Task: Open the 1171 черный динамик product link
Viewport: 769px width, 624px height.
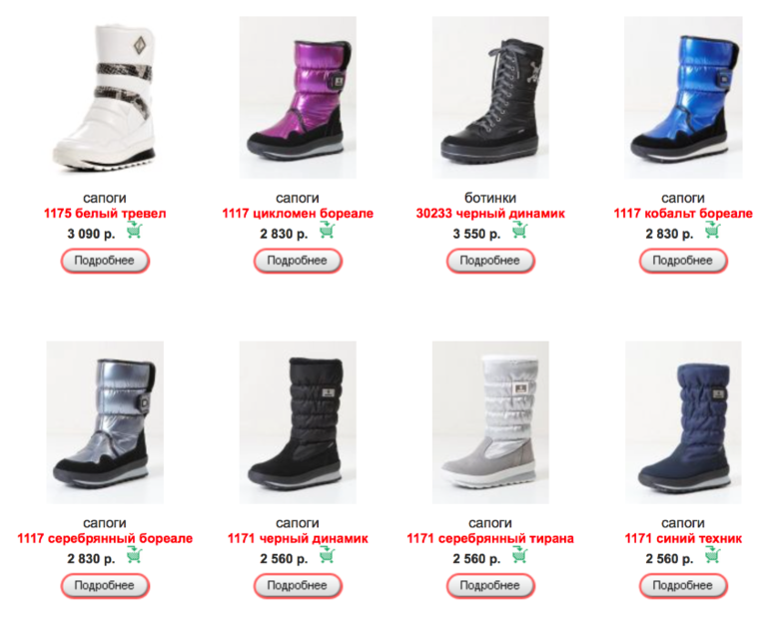Action: coord(298,538)
